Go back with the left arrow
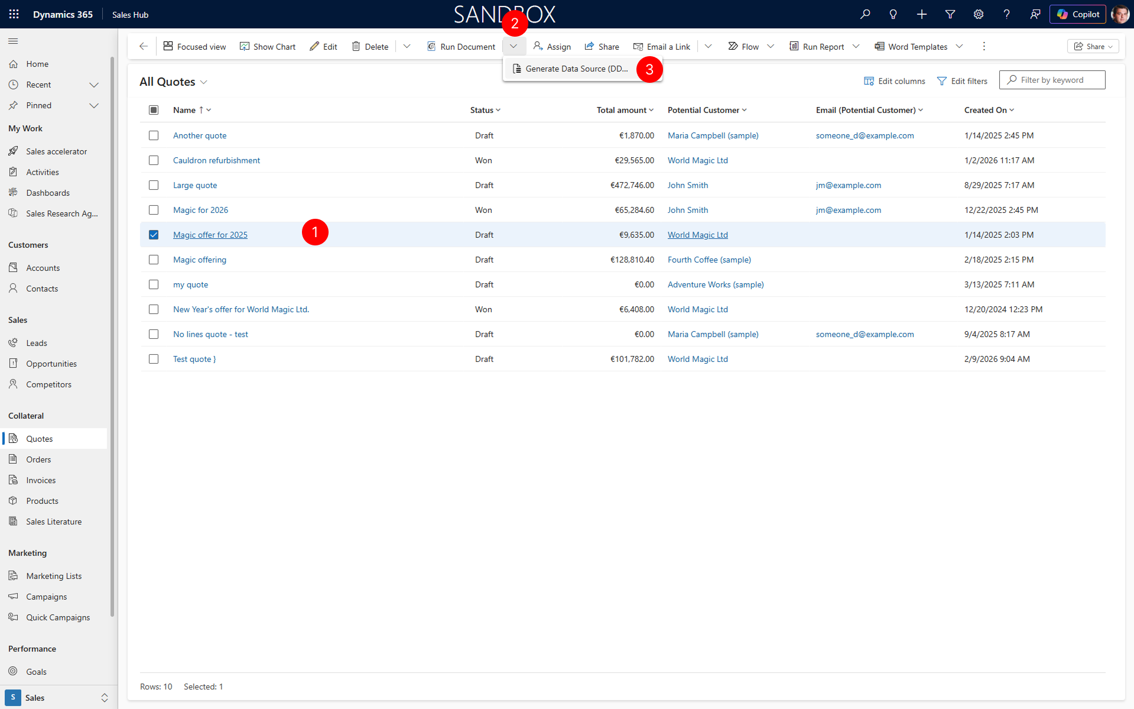The width and height of the screenshot is (1134, 709). [x=144, y=46]
